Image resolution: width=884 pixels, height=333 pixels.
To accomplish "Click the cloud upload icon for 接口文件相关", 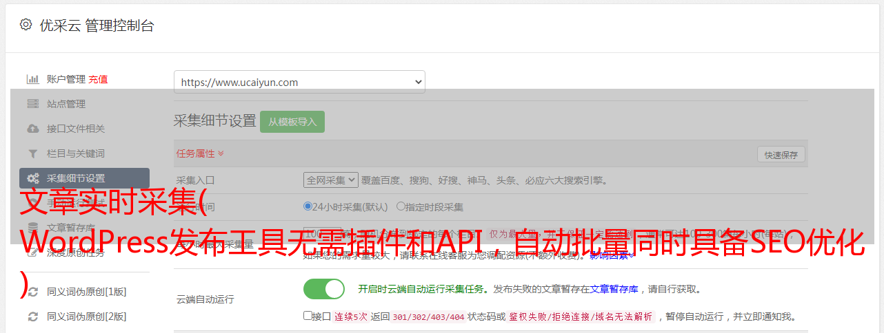I will pyautogui.click(x=32, y=129).
